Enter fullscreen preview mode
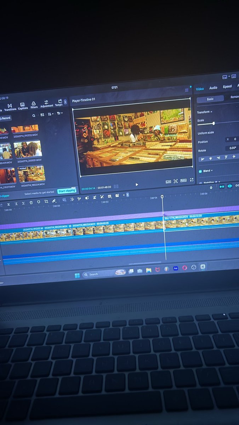Viewport: 239px width, 425px height. point(192,180)
